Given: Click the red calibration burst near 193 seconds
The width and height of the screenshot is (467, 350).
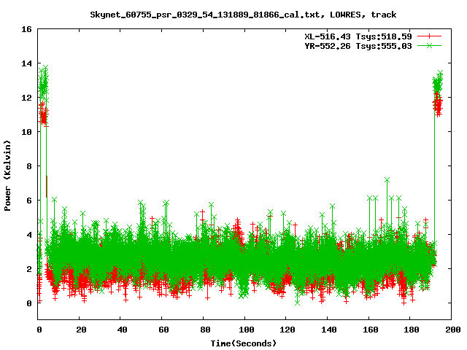Looking at the screenshot, I should click(x=438, y=104).
